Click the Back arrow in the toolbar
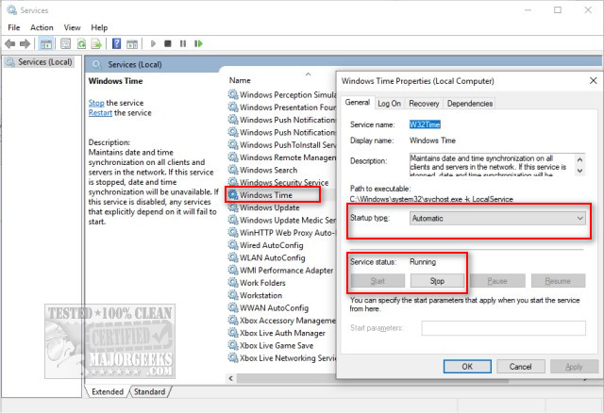 10,44
